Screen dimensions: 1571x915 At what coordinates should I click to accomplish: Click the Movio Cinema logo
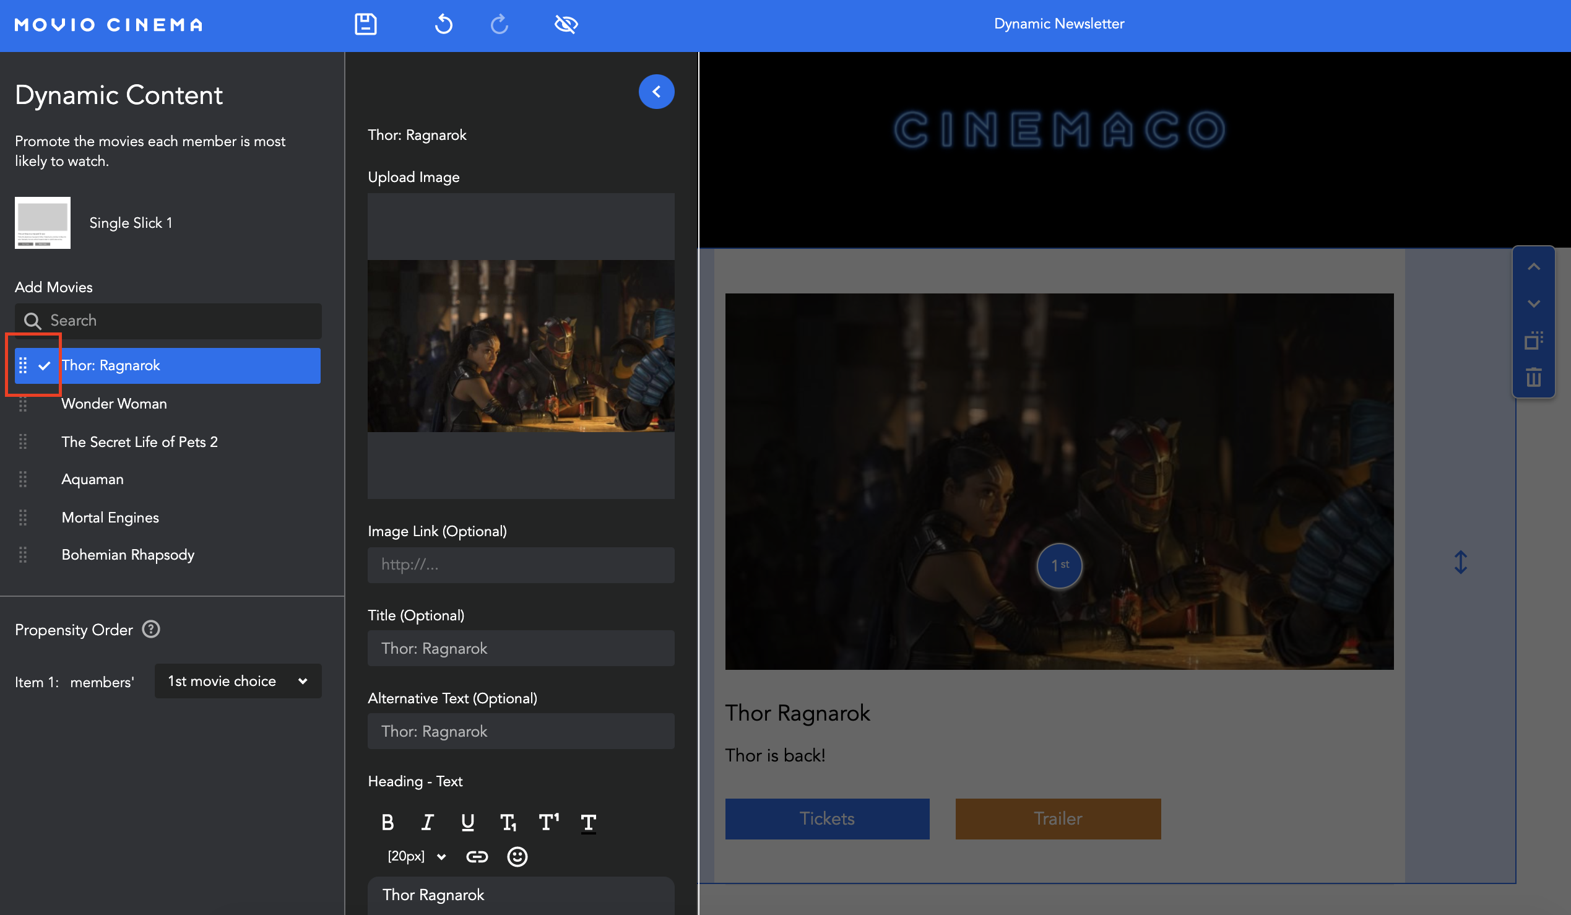point(109,25)
